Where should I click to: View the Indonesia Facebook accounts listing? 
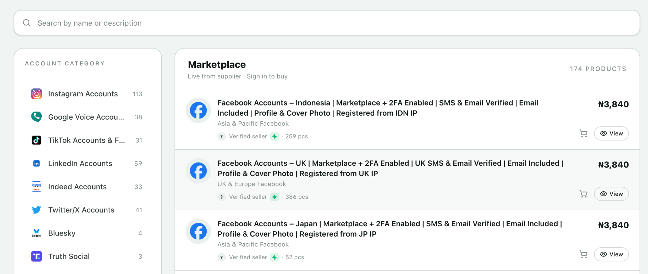click(611, 133)
